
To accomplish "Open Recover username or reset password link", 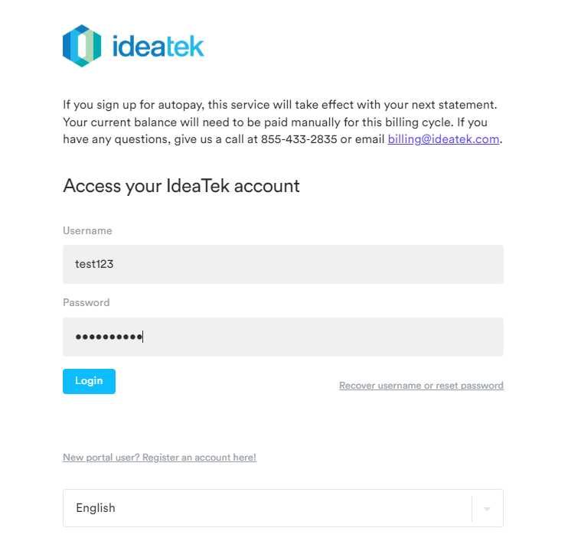I will click(x=421, y=385).
